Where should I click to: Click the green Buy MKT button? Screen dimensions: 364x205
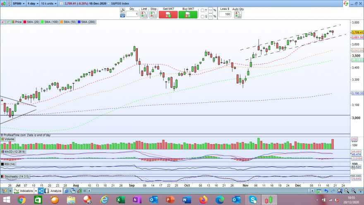coord(188,14)
